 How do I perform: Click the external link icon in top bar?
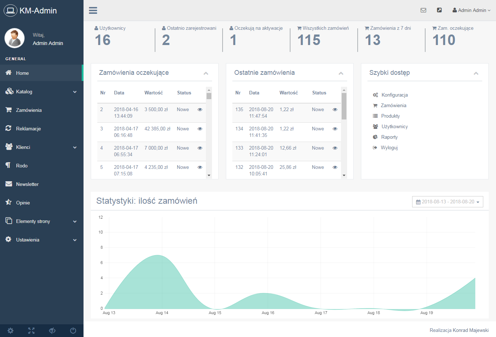pyautogui.click(x=439, y=10)
